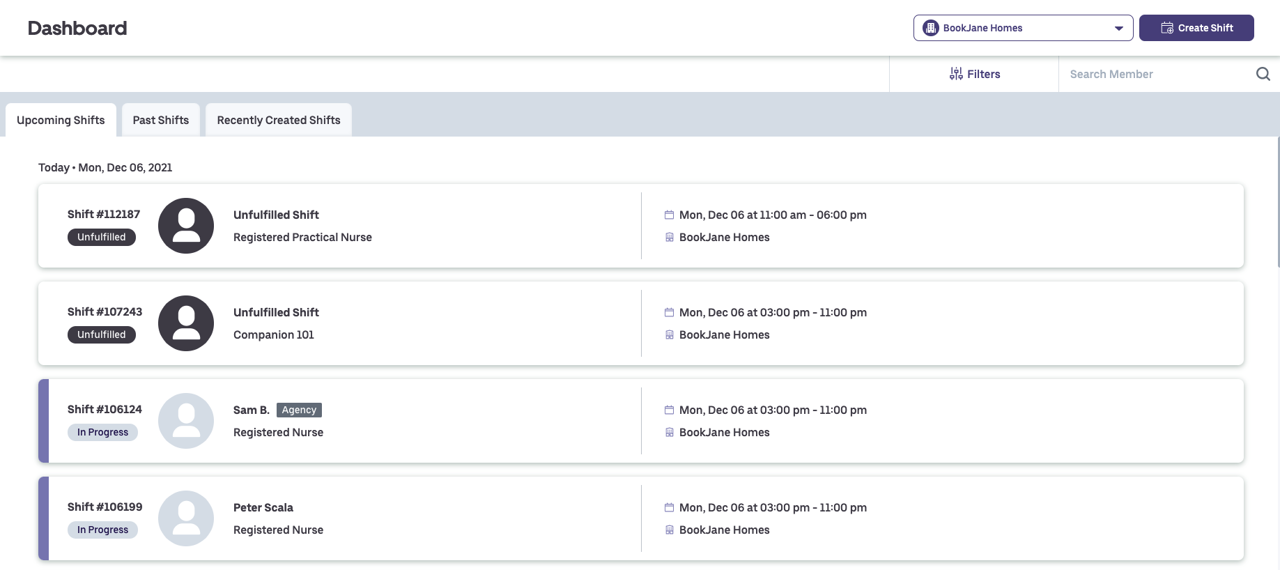Focus the Search Member input field
The image size is (1280, 570).
[x=1157, y=74]
